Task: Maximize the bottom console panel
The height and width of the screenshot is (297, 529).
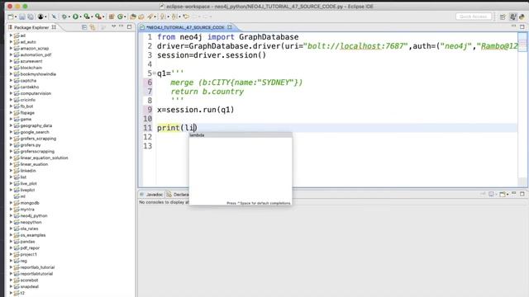Action: (x=522, y=194)
